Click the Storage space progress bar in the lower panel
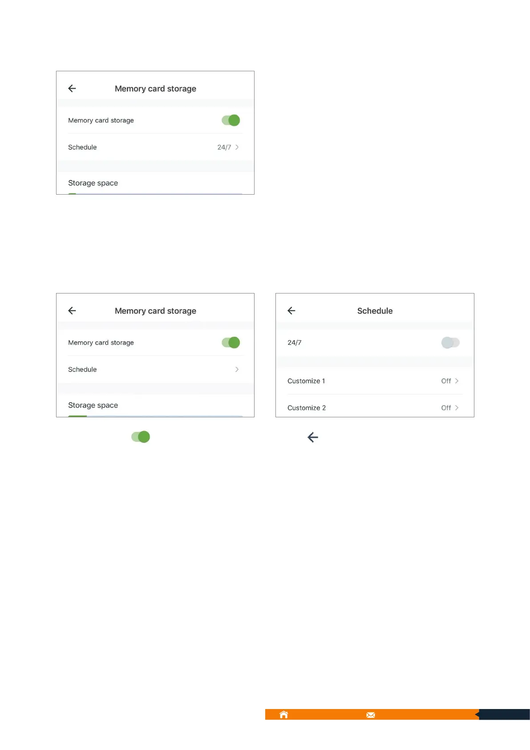This screenshot has height=750, width=530. pyautogui.click(x=155, y=416)
